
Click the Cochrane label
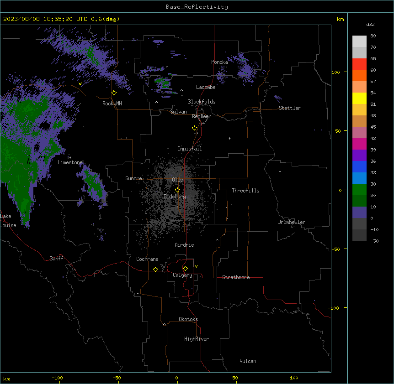pyautogui.click(x=147, y=259)
